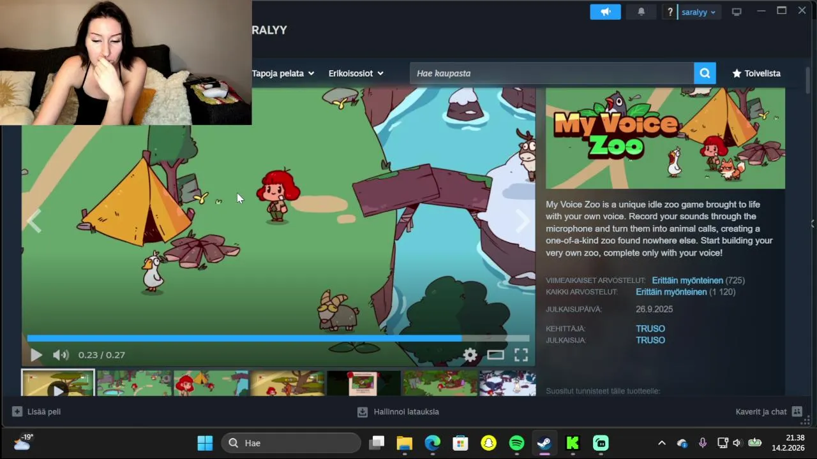This screenshot has height=459, width=817.
Task: Open trailer video settings gear
Action: [x=470, y=355]
